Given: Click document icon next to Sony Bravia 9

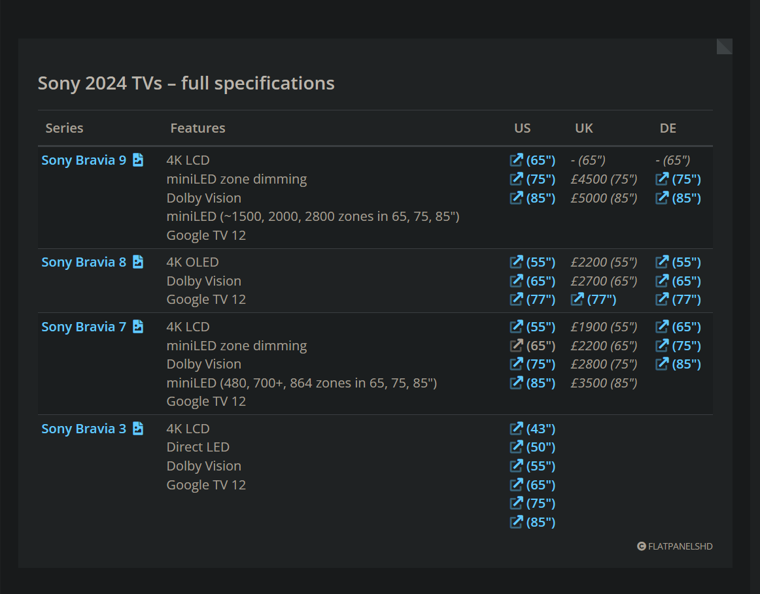Looking at the screenshot, I should click(138, 160).
